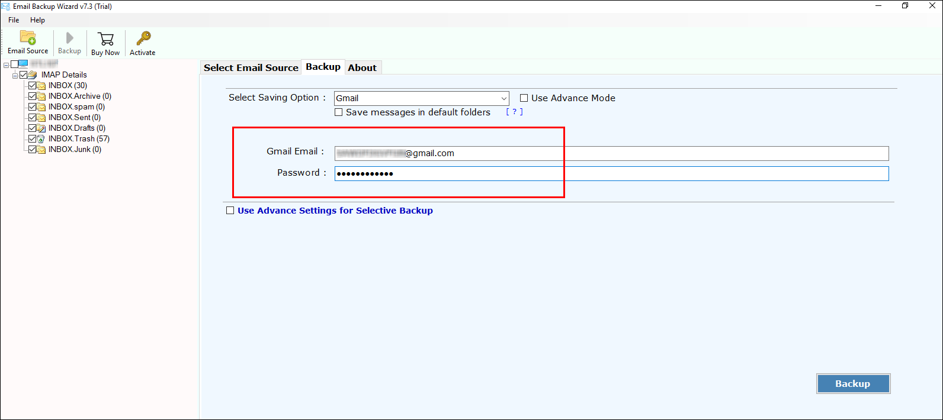Open the Buy Now cart icon
Screen dimensions: 943x420
coord(106,39)
